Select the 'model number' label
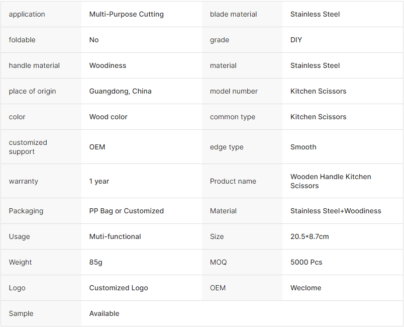The width and height of the screenshot is (404, 327). pyautogui.click(x=234, y=91)
